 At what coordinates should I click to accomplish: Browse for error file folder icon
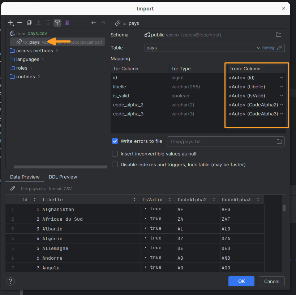click(279, 142)
